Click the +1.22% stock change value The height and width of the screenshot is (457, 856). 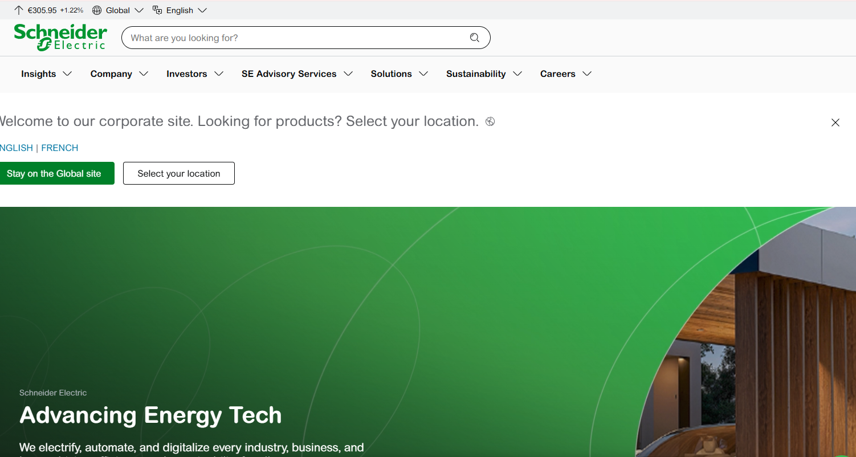72,10
